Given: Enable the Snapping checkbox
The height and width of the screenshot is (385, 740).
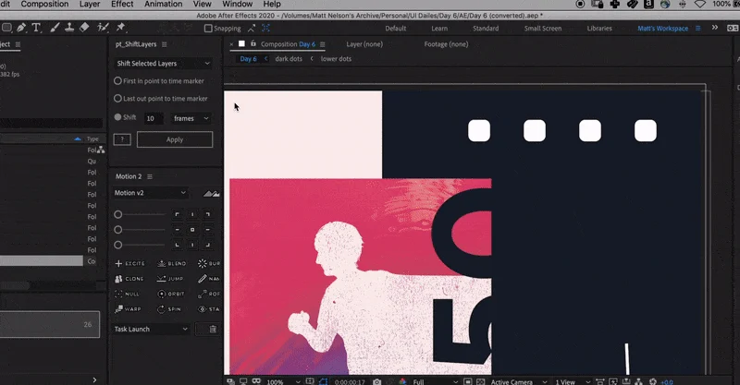Looking at the screenshot, I should point(208,29).
